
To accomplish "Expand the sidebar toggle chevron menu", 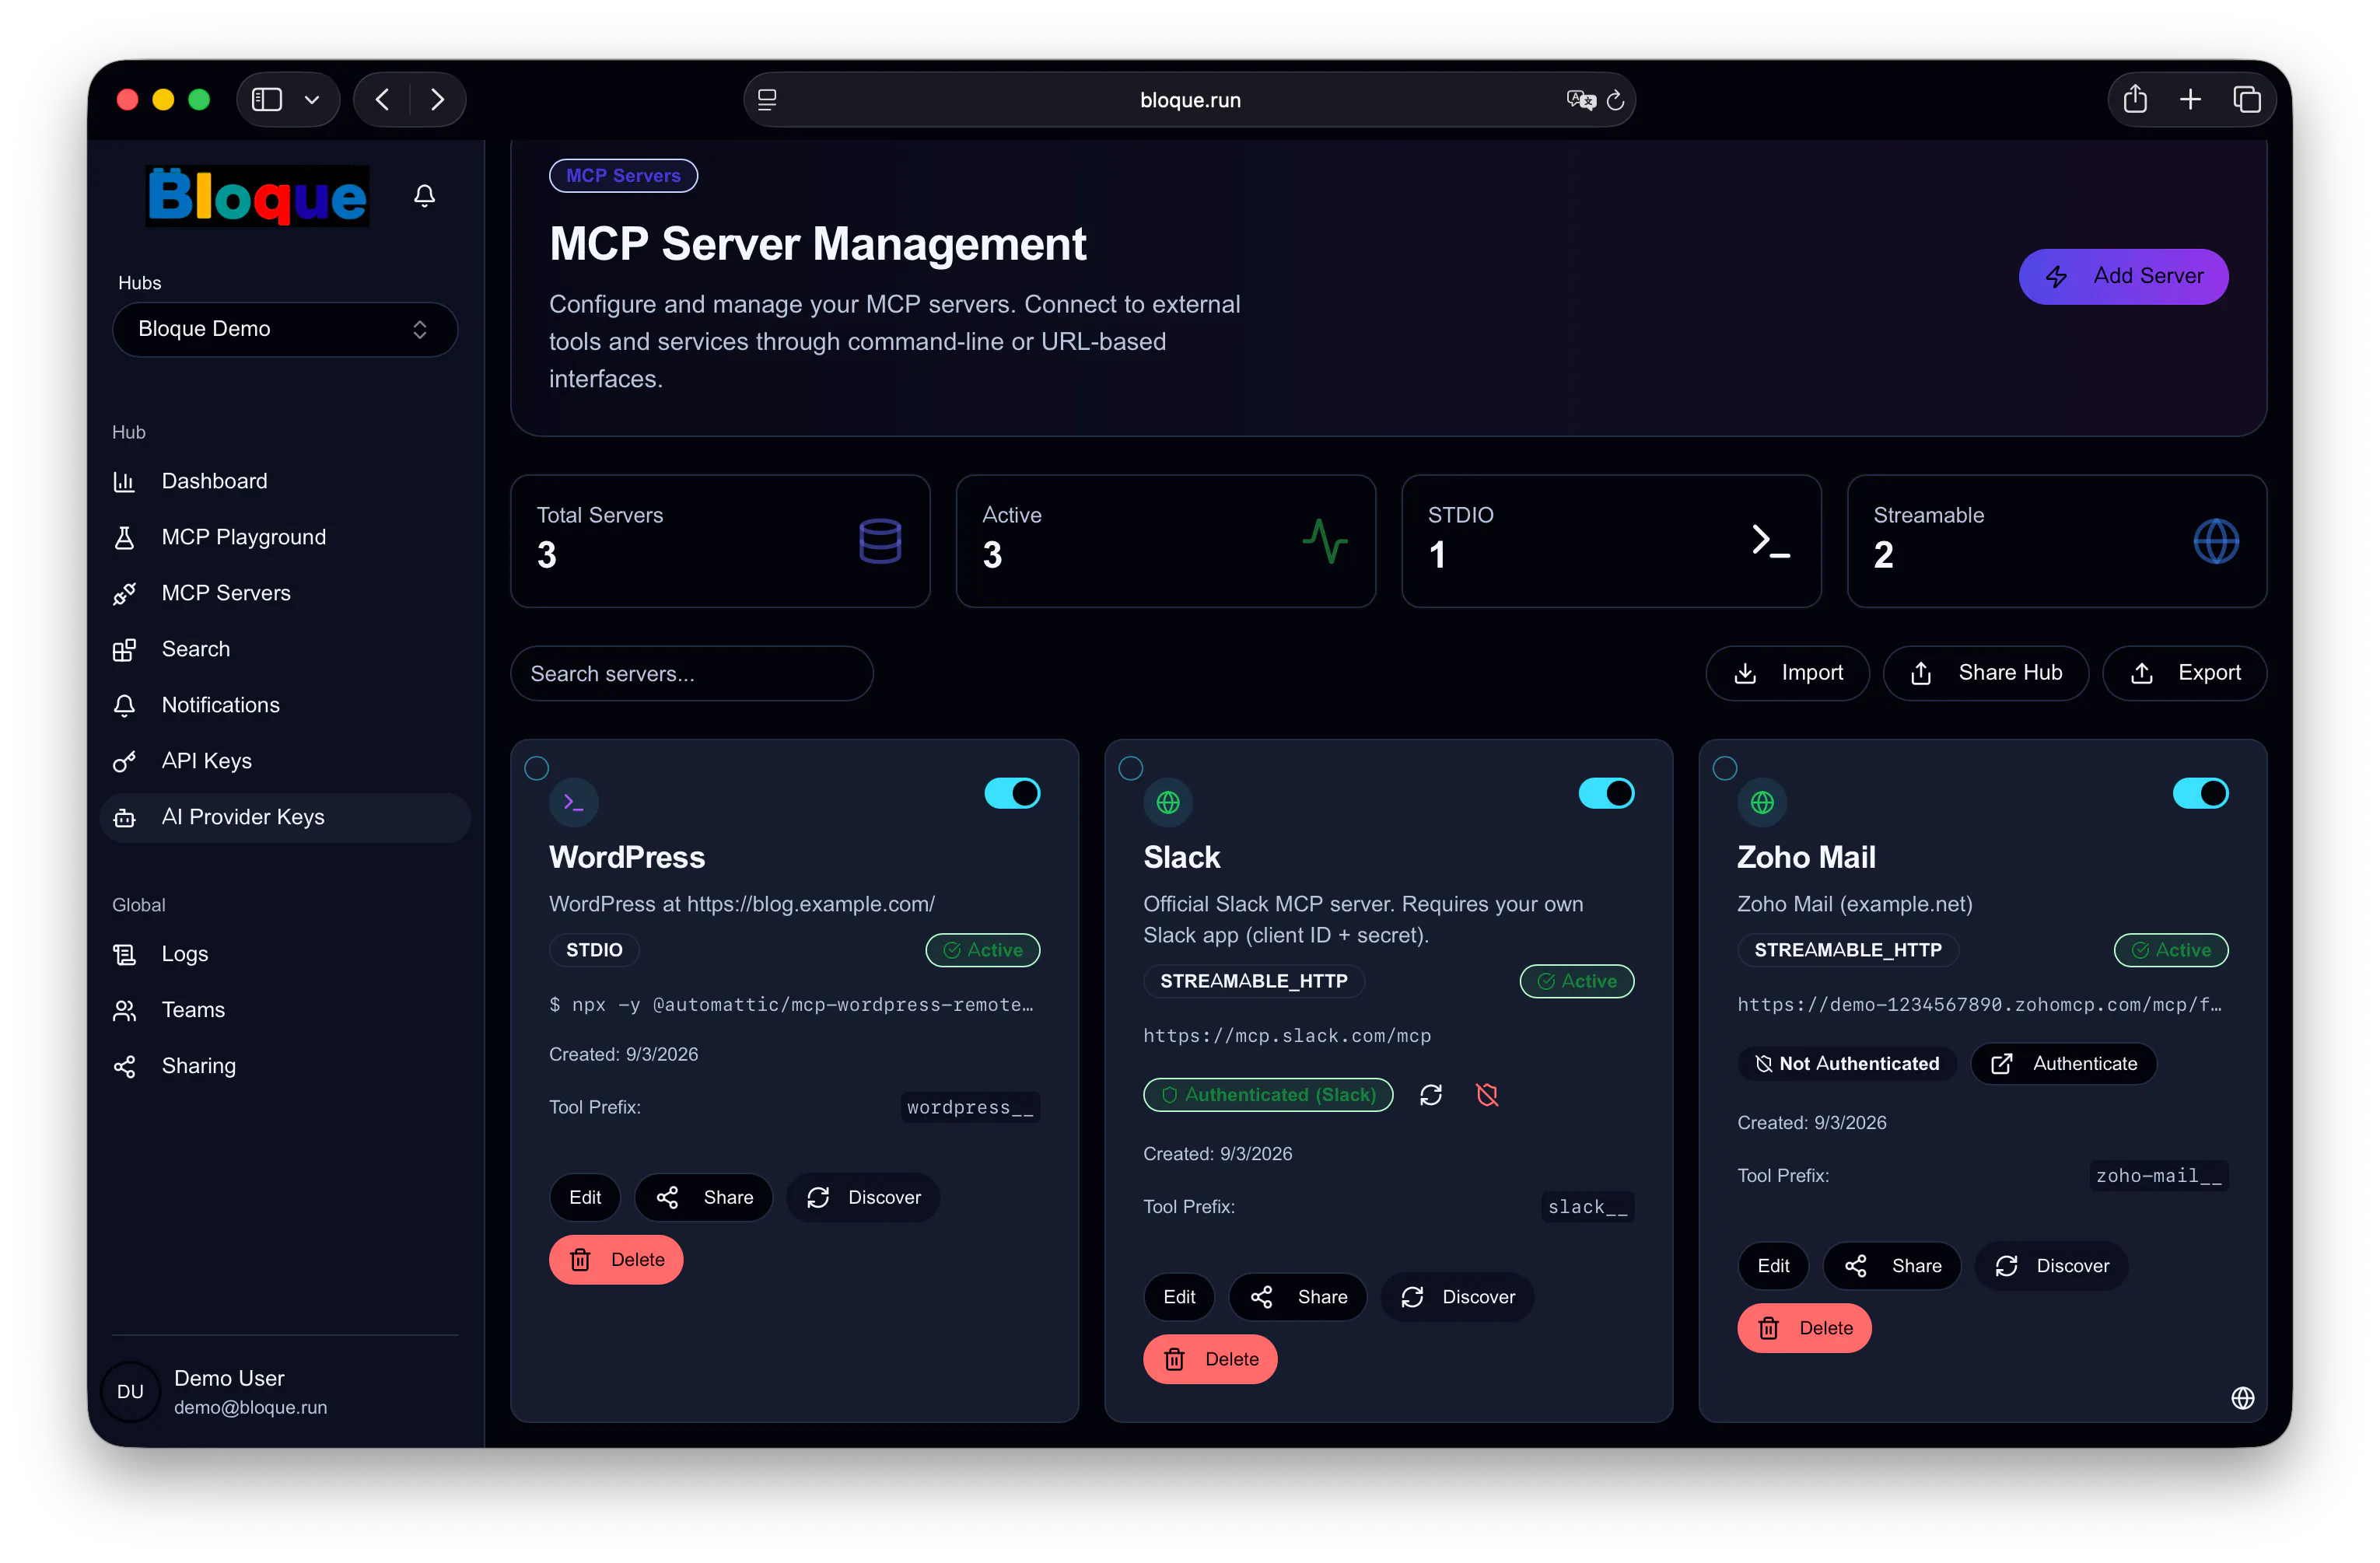I will 312,99.
